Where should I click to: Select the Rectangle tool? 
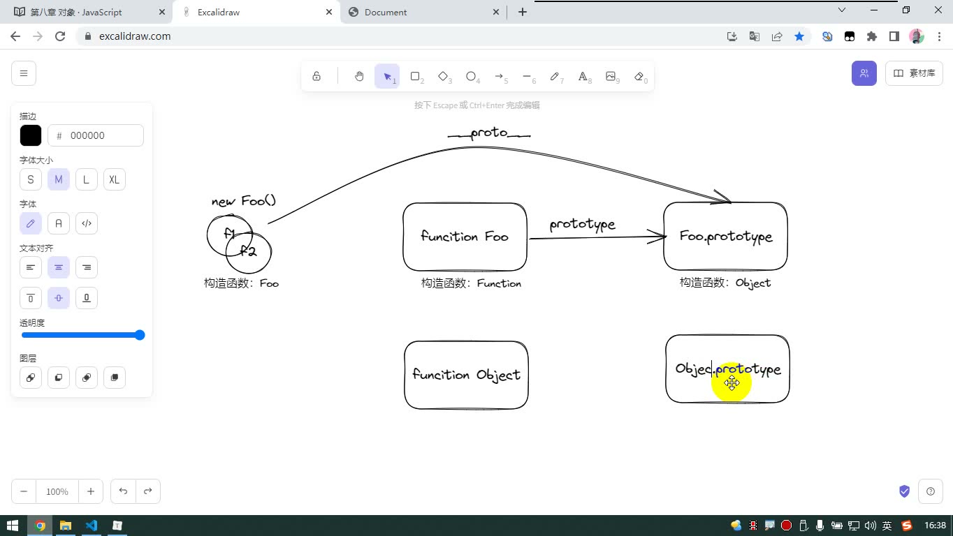(416, 77)
